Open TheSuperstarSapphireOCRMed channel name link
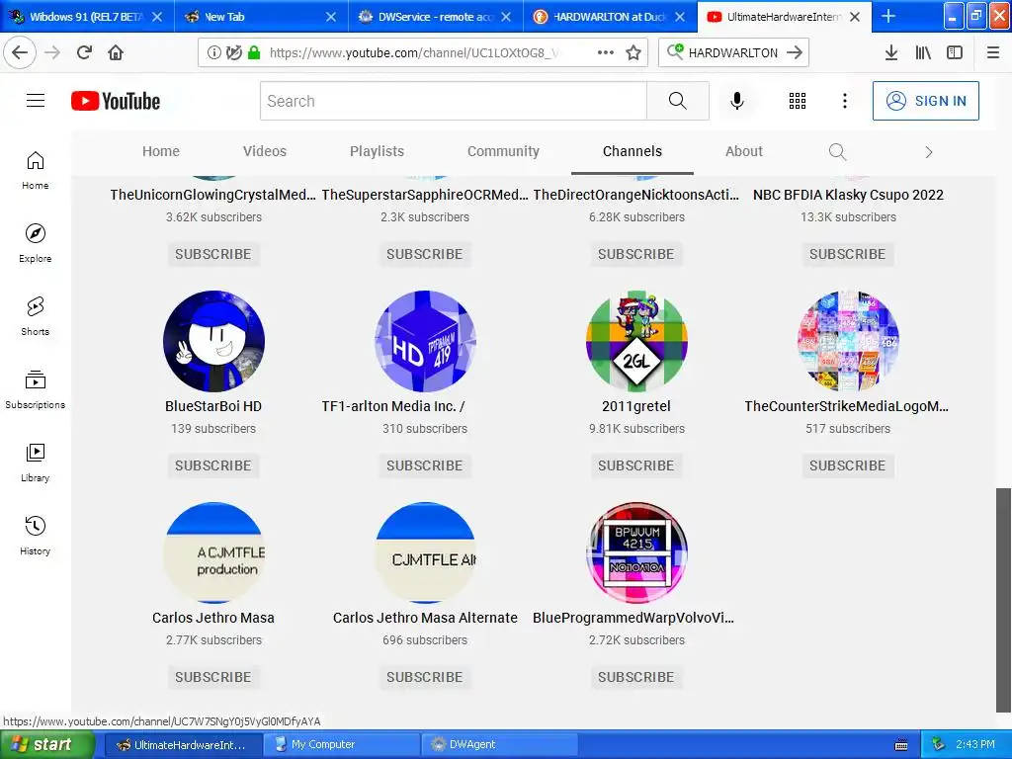This screenshot has height=759, width=1012. point(425,195)
